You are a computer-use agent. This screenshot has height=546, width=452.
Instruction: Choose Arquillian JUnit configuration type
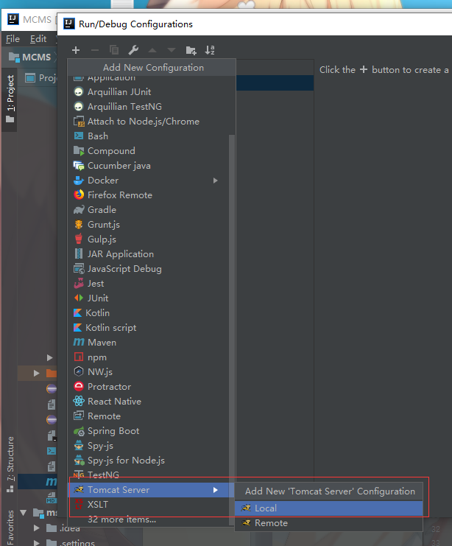[149, 92]
